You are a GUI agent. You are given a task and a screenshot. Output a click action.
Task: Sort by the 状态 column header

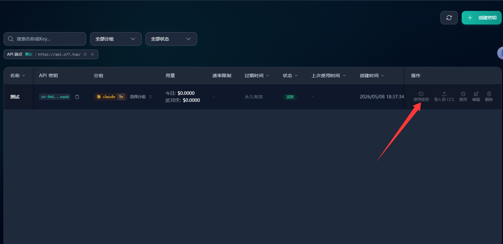pyautogui.click(x=290, y=76)
